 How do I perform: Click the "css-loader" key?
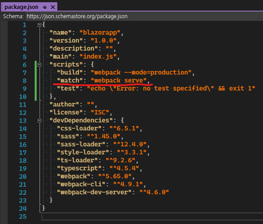(80, 128)
